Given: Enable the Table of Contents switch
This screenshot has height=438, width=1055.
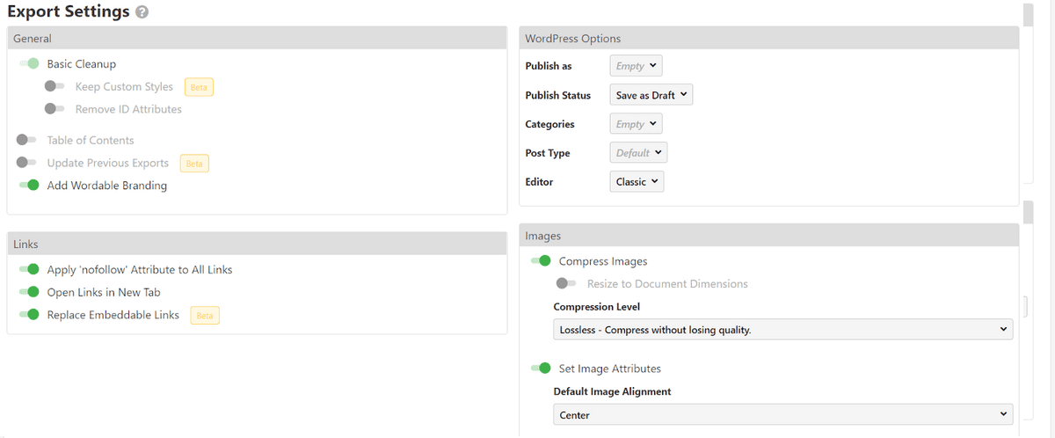Looking at the screenshot, I should coord(27,140).
